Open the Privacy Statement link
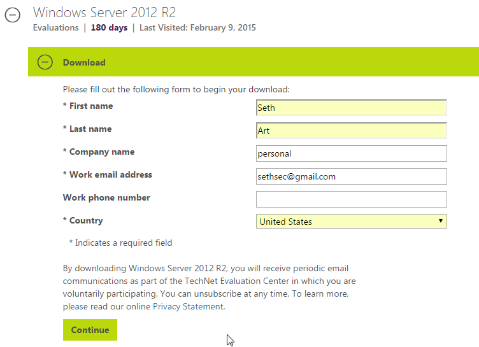The height and width of the screenshot is (347, 479). pos(188,306)
